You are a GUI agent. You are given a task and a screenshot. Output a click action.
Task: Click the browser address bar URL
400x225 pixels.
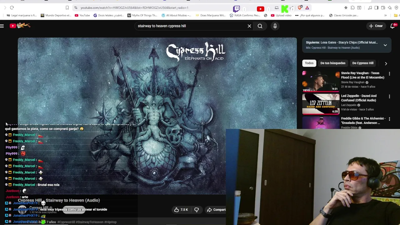134,7
